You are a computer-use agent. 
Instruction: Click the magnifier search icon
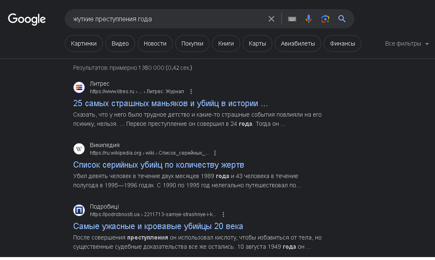pos(342,19)
